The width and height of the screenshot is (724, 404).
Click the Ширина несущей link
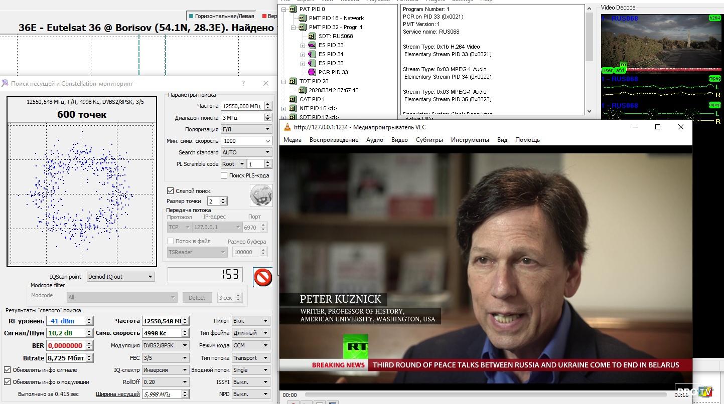pos(117,394)
